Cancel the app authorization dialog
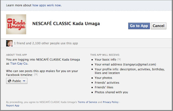The height and width of the screenshot is (111, 173). click(158, 26)
